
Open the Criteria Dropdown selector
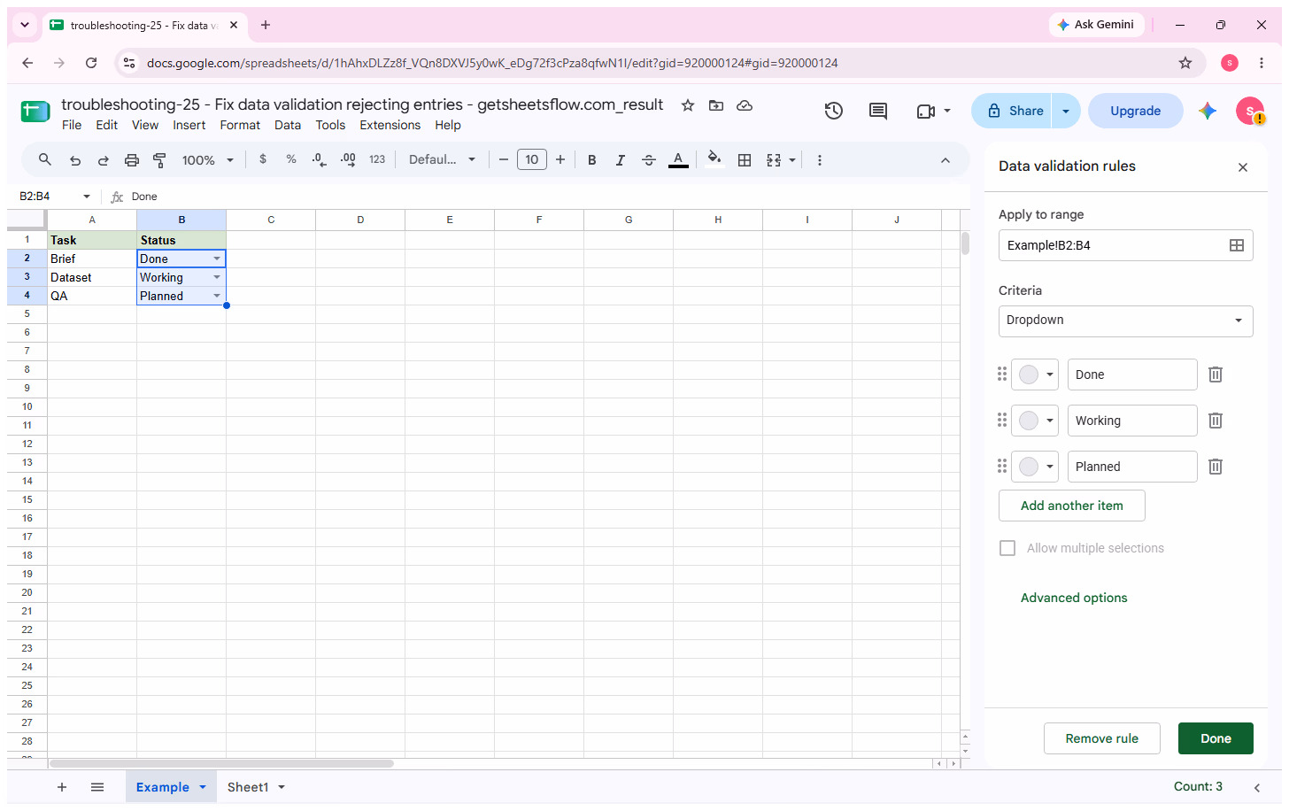pyautogui.click(x=1125, y=321)
